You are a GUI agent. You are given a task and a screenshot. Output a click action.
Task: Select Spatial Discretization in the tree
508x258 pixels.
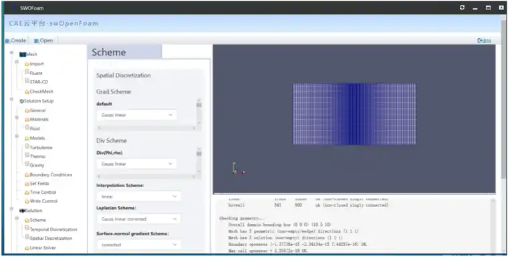(x=49, y=238)
